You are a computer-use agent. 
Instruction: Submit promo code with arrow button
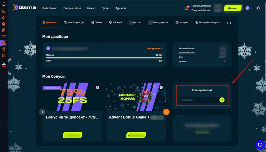click(222, 100)
